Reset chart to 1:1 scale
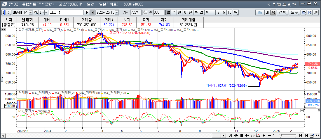Viewport: 321px width, 139px height. click(x=275, y=136)
